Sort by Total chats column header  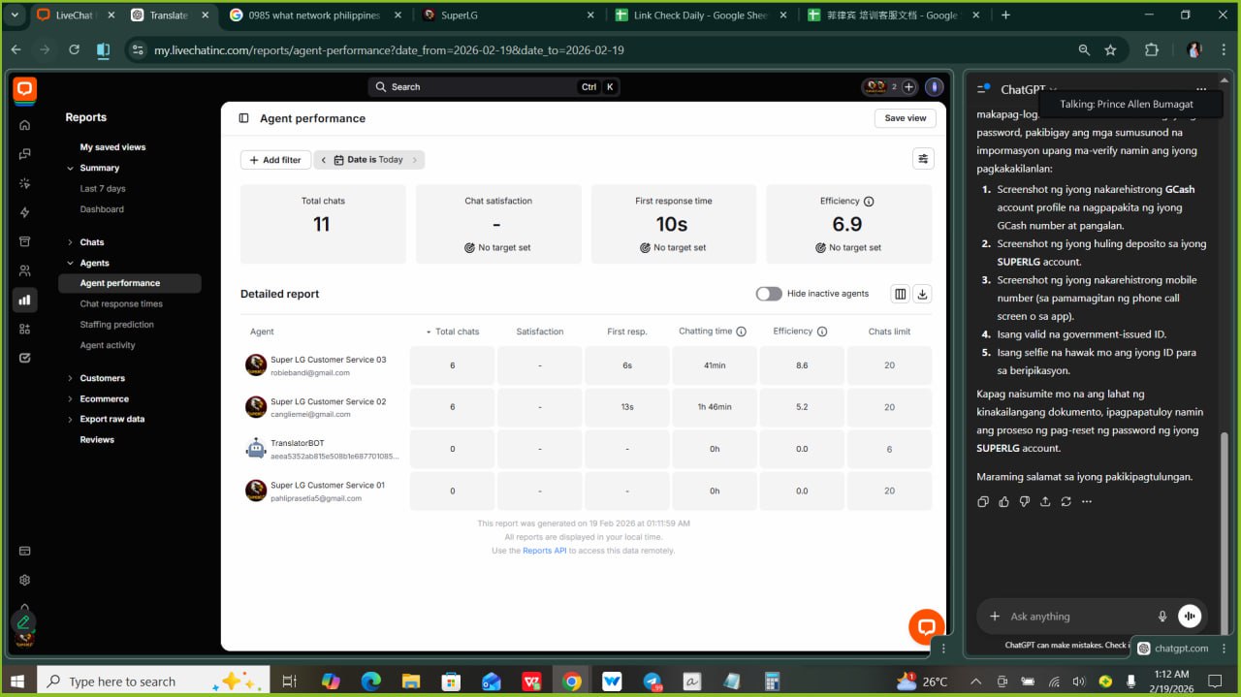tap(453, 332)
